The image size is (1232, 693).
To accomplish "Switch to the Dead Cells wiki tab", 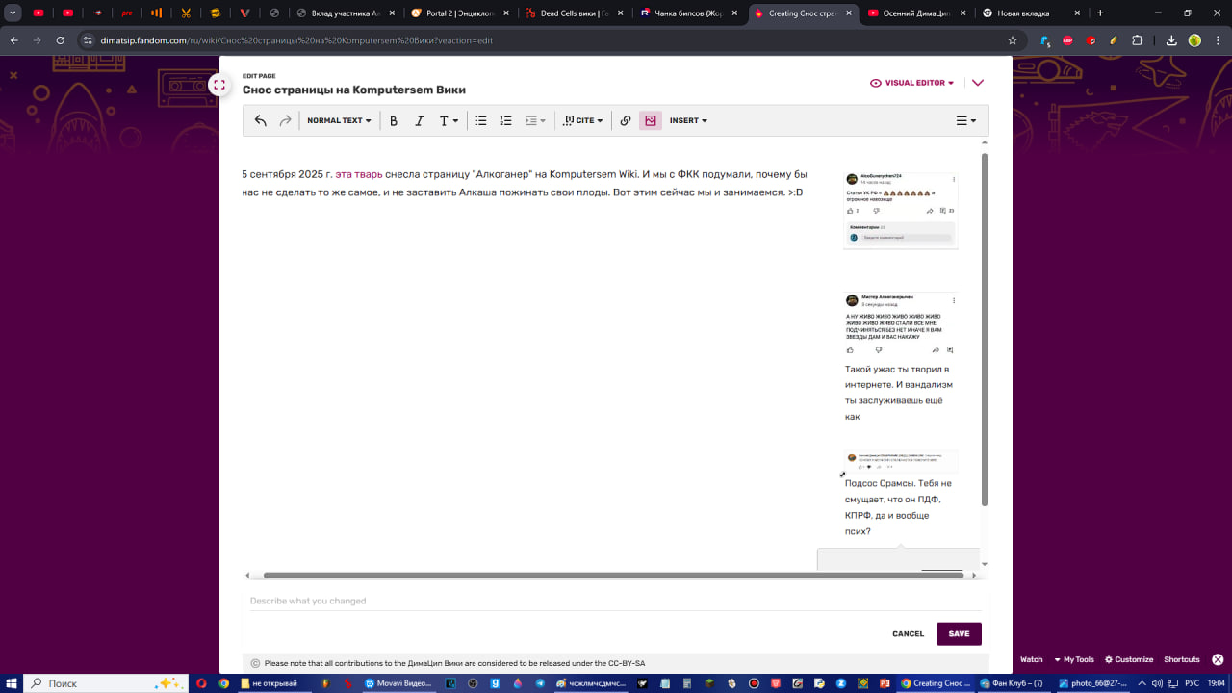I will (x=574, y=13).
